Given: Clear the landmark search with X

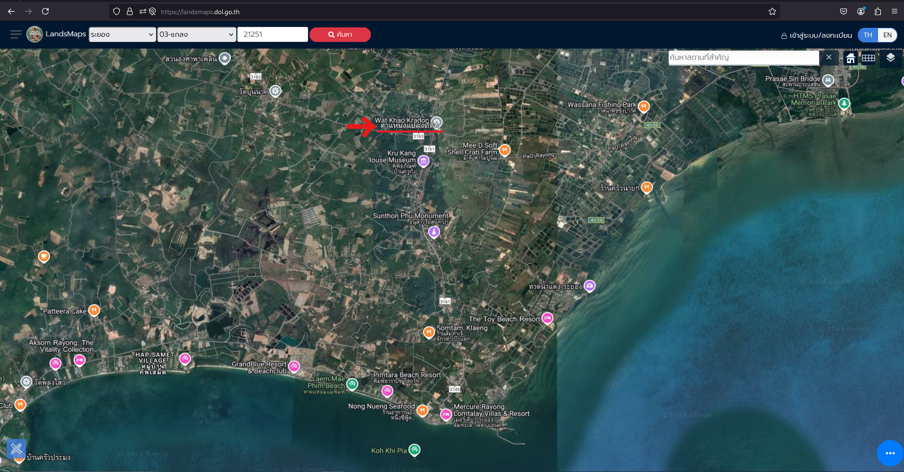Looking at the screenshot, I should coord(829,58).
